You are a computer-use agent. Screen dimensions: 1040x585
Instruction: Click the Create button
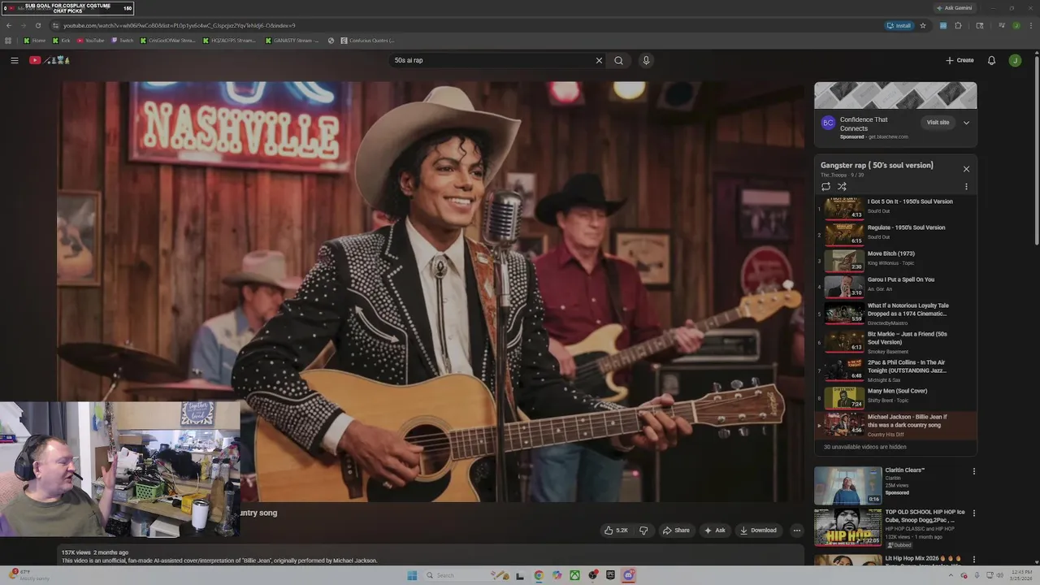(960, 60)
